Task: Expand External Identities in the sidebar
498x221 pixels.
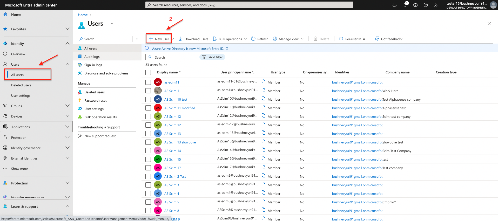Action: click(68, 158)
